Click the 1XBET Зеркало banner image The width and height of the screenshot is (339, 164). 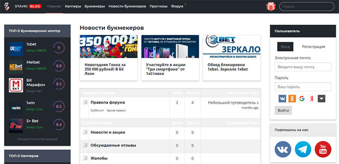[232, 47]
